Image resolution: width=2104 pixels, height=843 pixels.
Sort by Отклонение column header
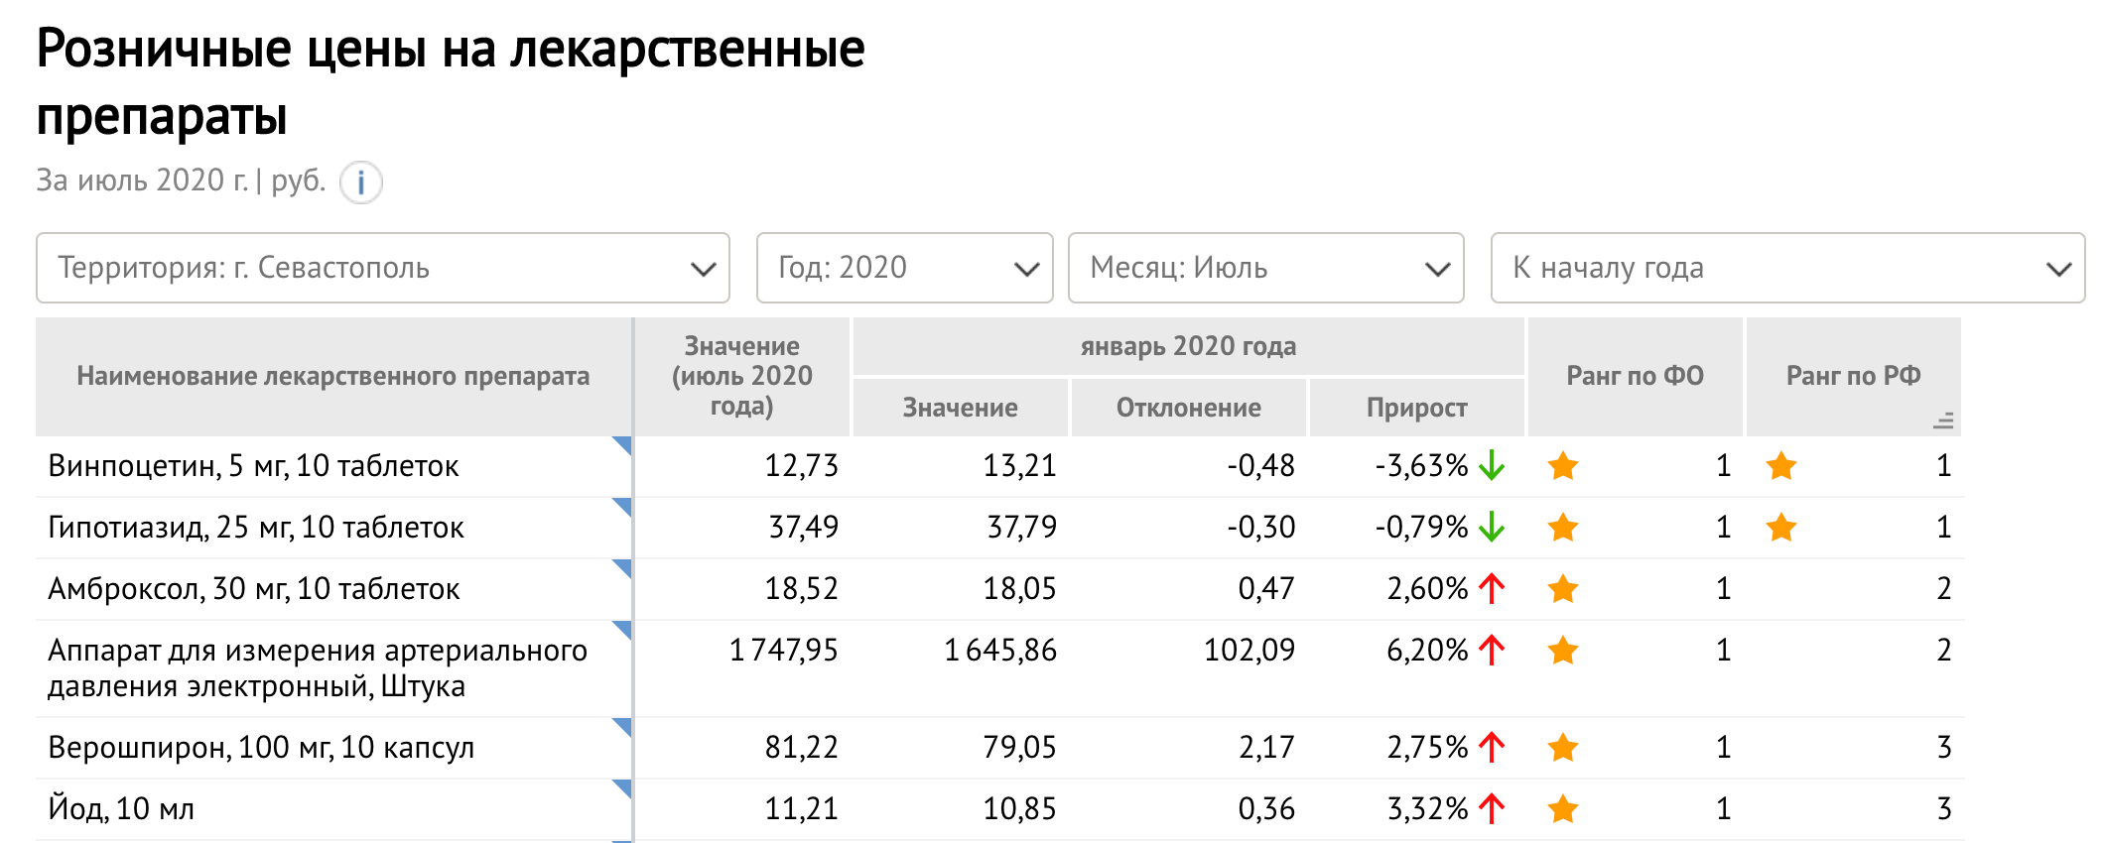(1188, 408)
